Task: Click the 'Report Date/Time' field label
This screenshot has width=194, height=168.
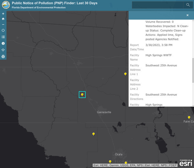Action: (x=137, y=47)
